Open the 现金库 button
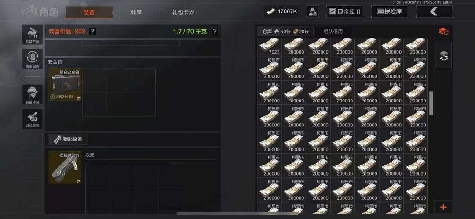The width and height of the screenshot is (475, 219). click(x=345, y=12)
